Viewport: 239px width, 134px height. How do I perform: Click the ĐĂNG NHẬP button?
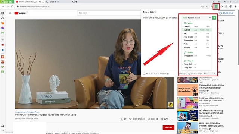[227, 13]
